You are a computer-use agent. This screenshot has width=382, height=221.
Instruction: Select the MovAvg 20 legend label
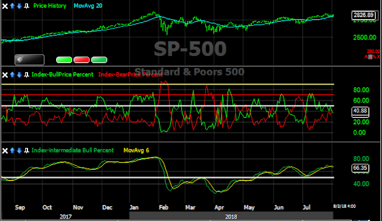click(x=88, y=6)
